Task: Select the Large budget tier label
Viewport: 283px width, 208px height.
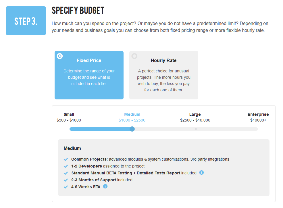Action: [x=195, y=114]
